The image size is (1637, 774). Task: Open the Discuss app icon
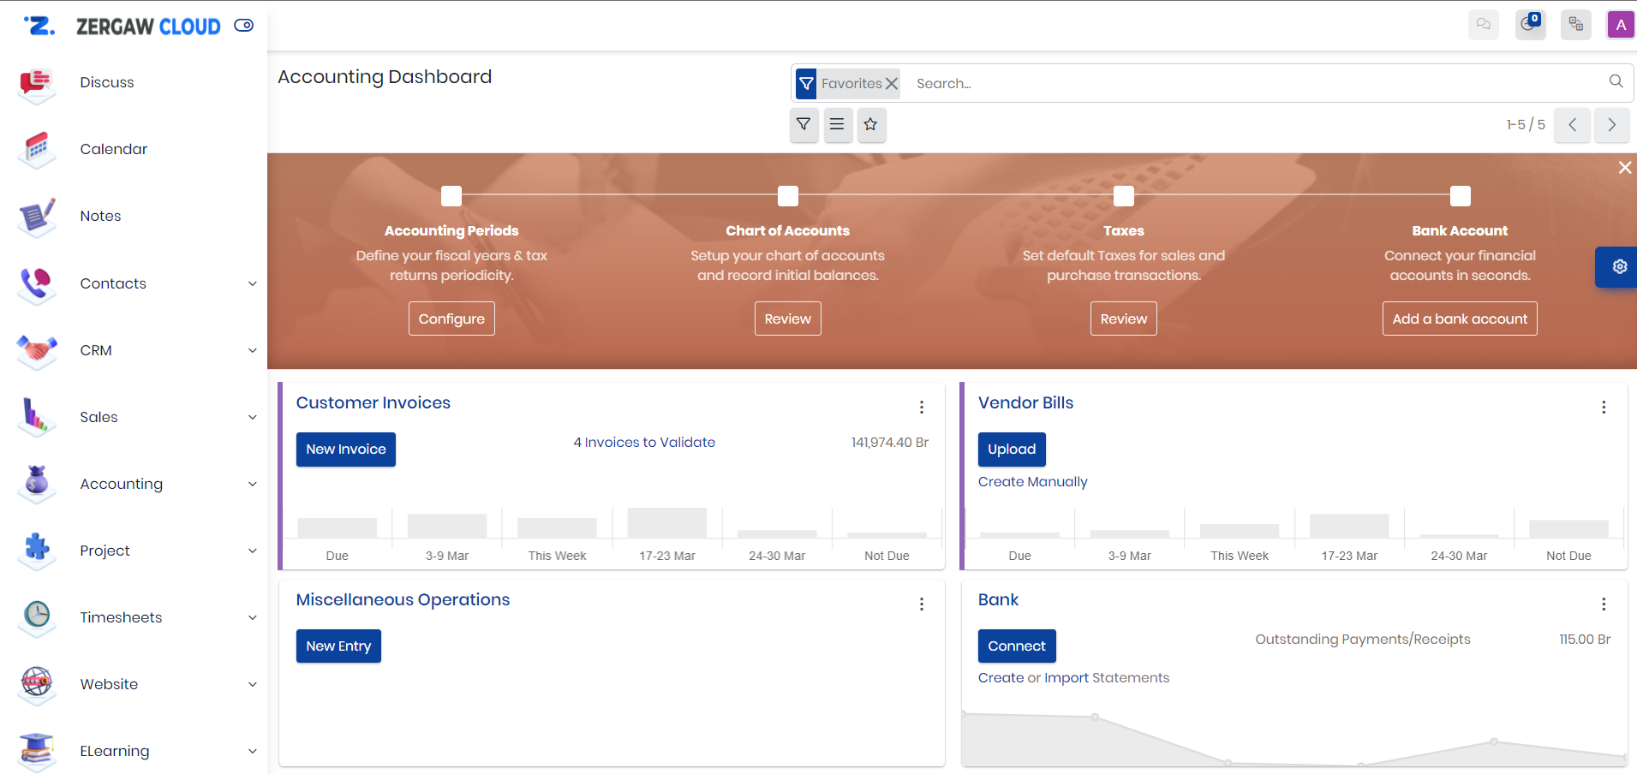pos(36,83)
